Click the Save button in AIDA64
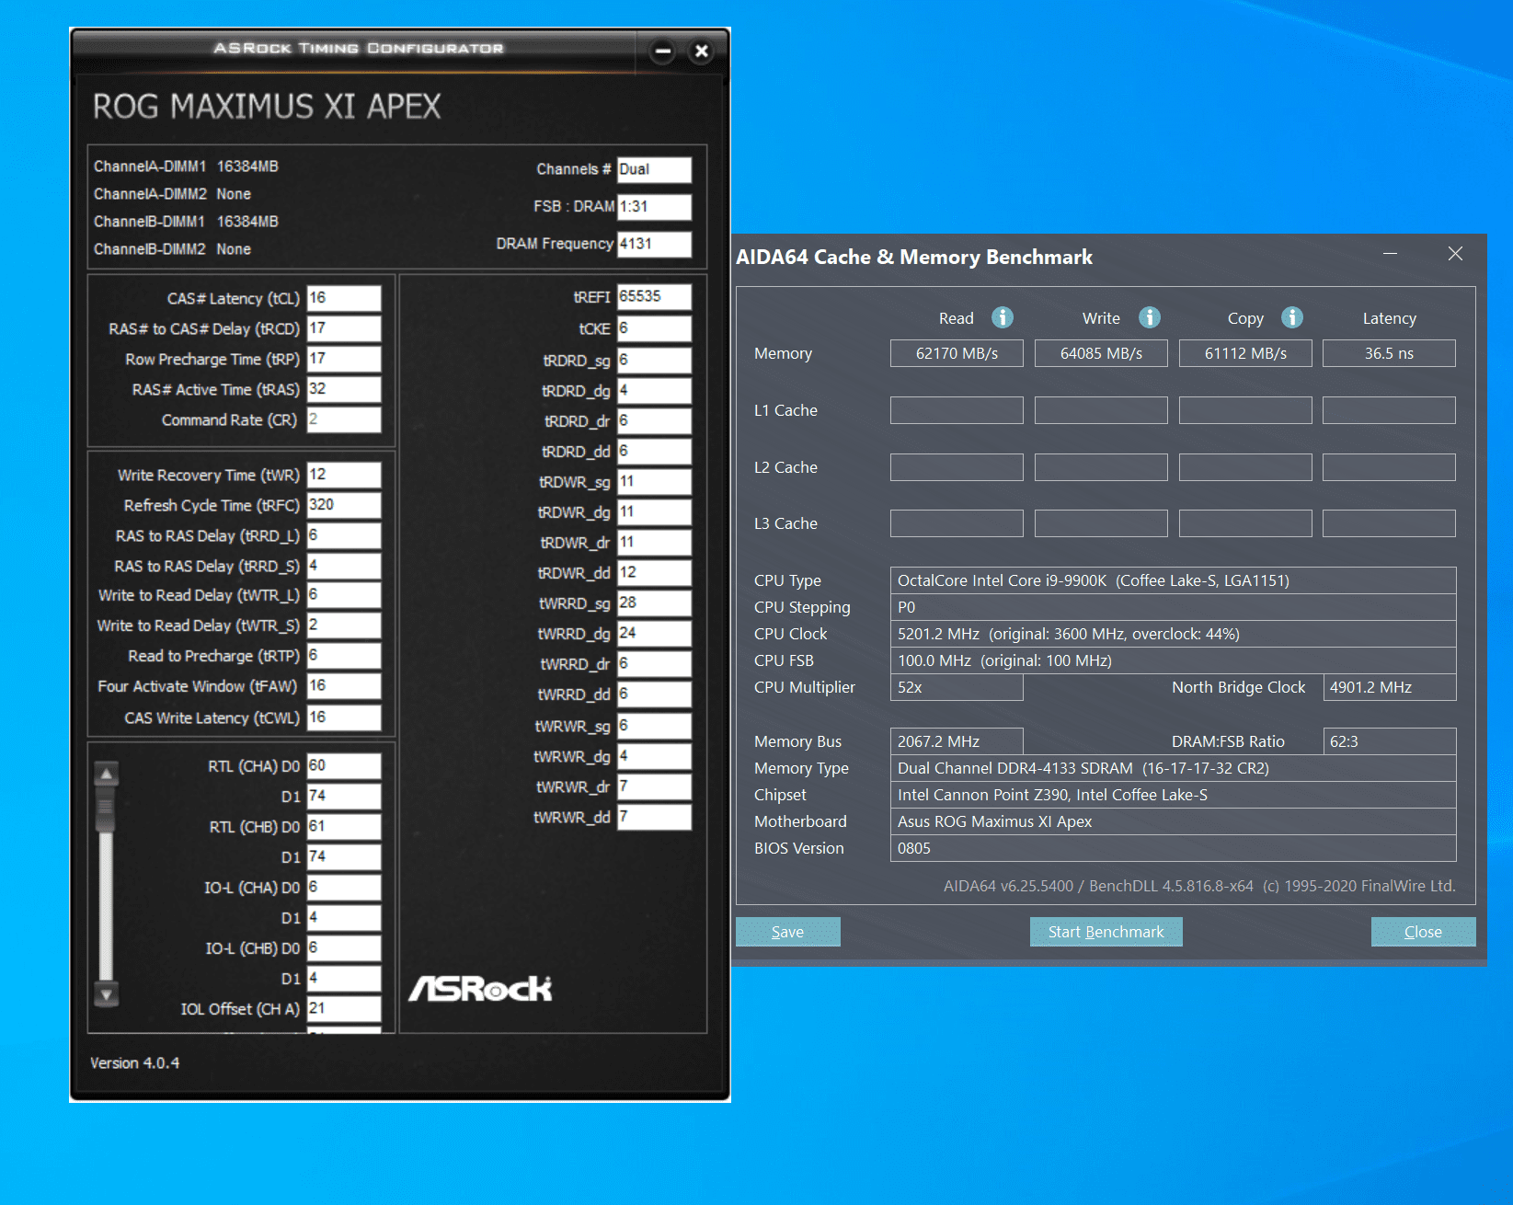1513x1205 pixels. pos(787,932)
